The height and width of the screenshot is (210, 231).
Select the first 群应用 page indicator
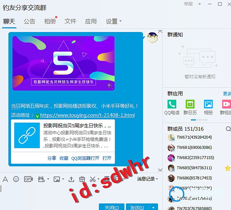tap(193, 120)
